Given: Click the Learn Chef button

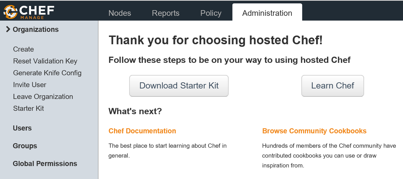Looking at the screenshot, I should 332,86.
